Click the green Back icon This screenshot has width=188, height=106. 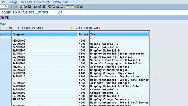21,6
